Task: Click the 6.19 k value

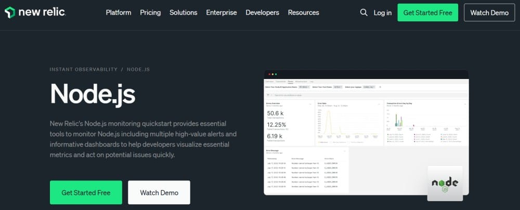Action: [x=275, y=136]
